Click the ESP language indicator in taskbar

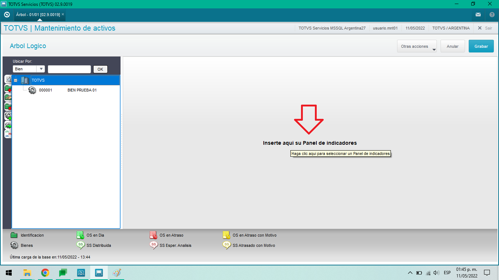(x=447, y=273)
